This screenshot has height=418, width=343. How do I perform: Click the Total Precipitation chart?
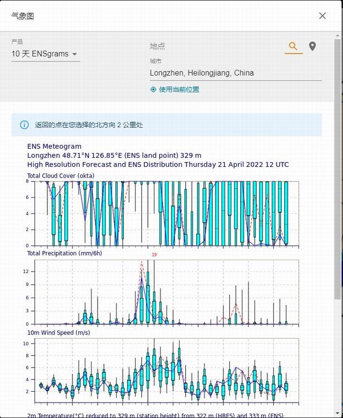(166, 292)
